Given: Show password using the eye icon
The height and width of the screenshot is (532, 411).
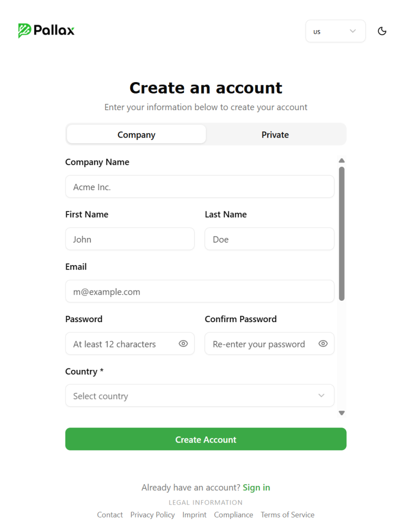Looking at the screenshot, I should tap(183, 343).
